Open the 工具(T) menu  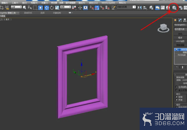pos(15,3)
